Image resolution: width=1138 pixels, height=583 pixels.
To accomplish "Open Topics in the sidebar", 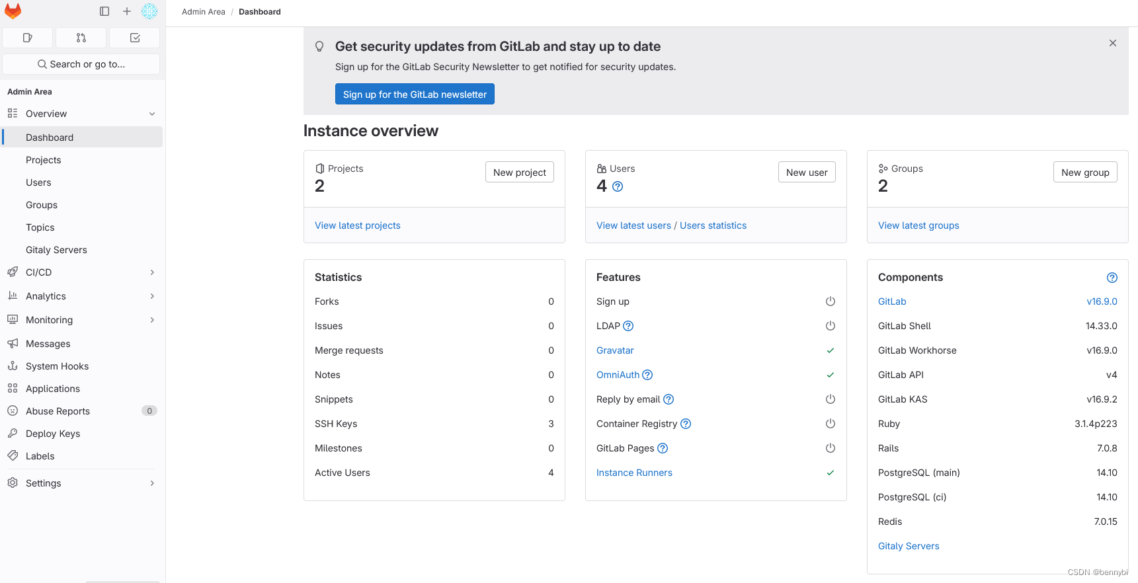I will click(x=83, y=227).
